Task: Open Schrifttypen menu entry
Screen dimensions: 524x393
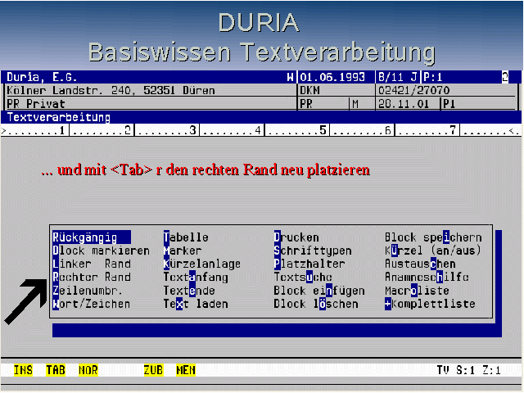Action: [x=313, y=251]
